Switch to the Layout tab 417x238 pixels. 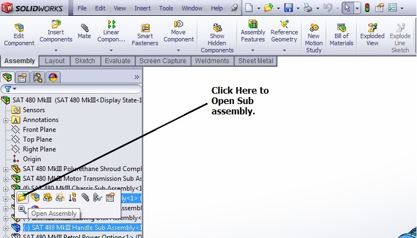tap(55, 61)
